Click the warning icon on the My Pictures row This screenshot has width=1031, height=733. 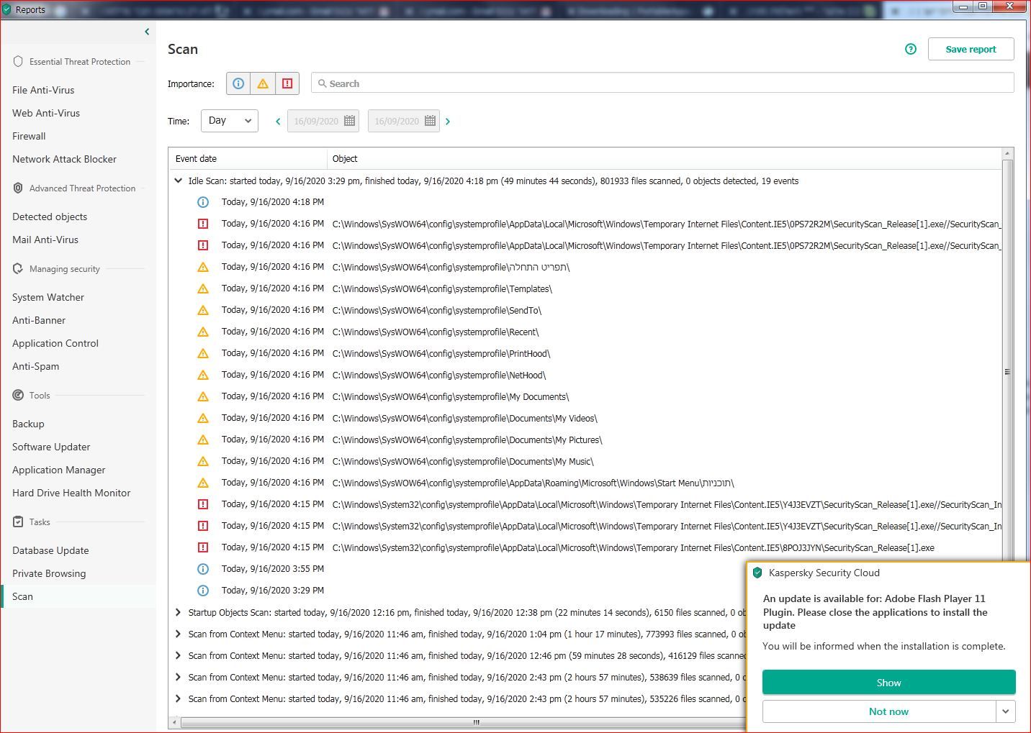pos(203,440)
